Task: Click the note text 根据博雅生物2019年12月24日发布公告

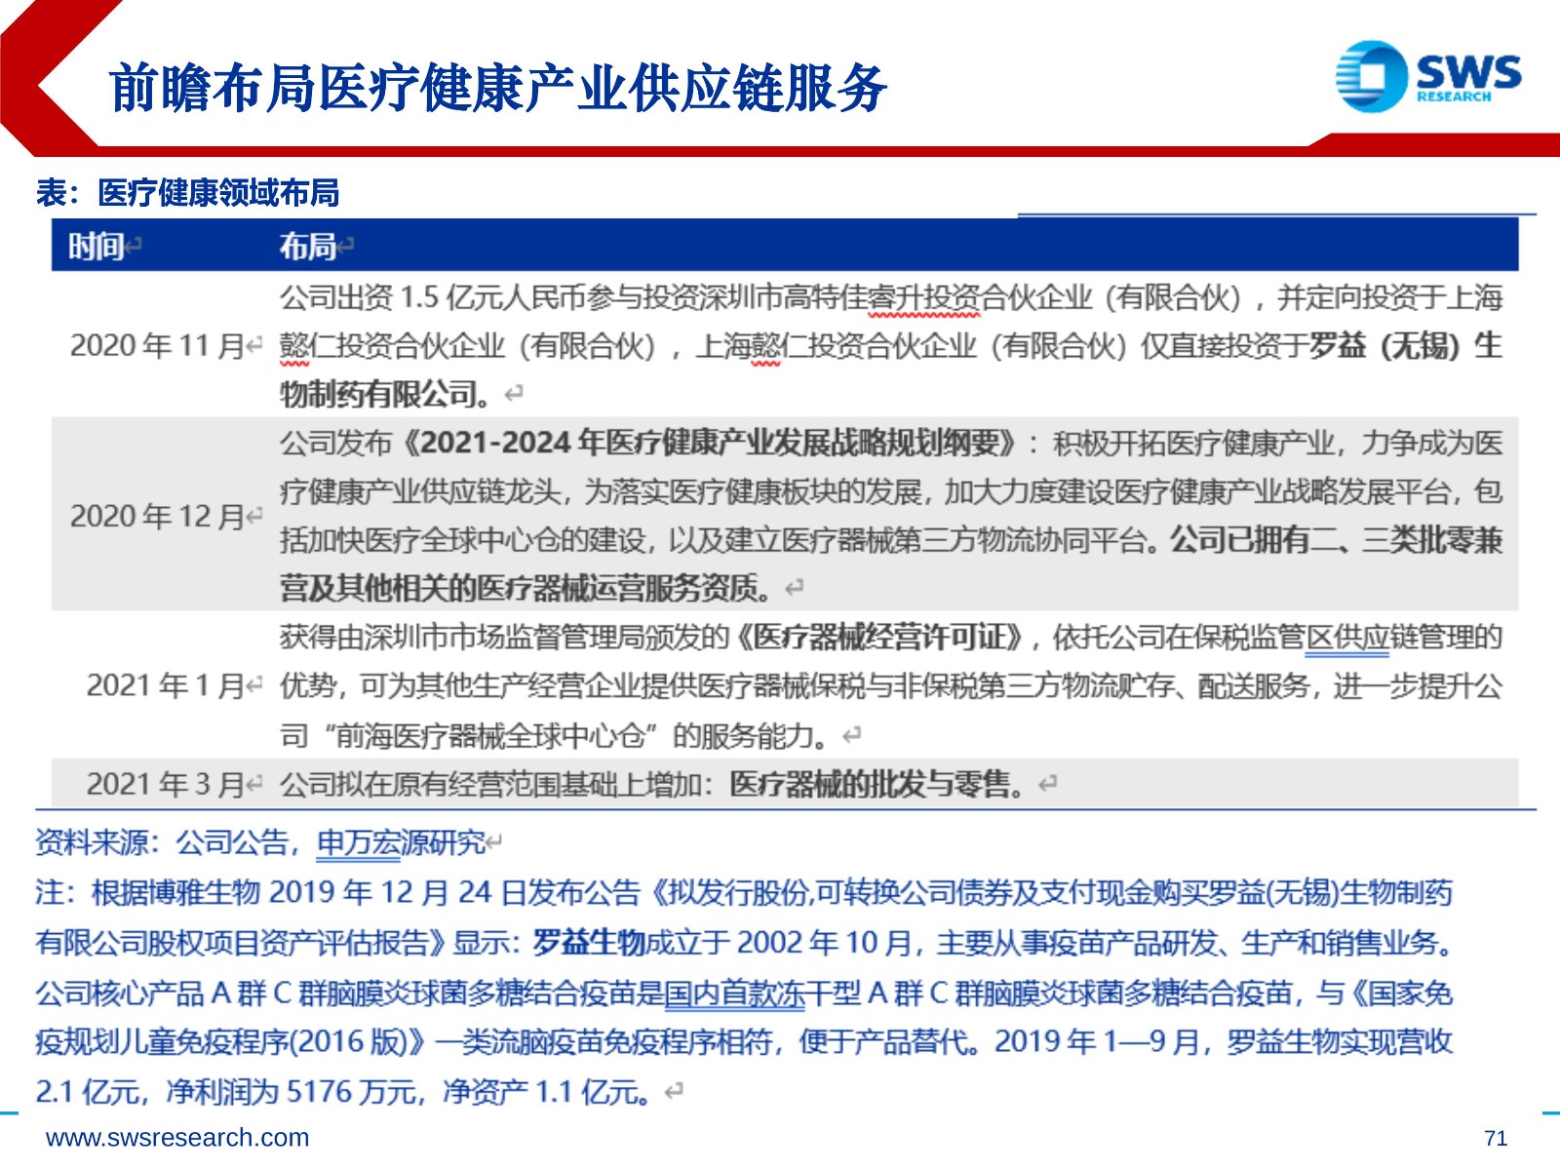Action: tap(366, 892)
